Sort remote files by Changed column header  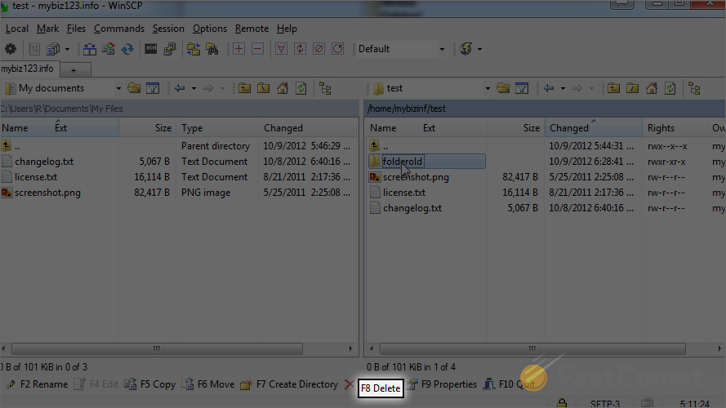(x=593, y=127)
